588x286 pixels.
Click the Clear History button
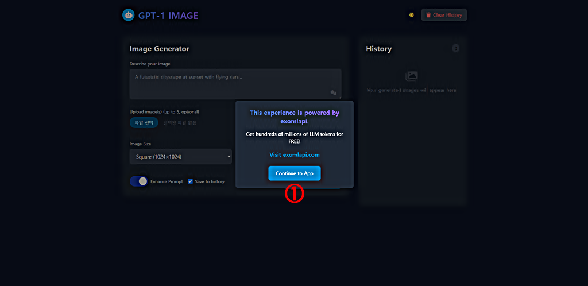pos(444,15)
